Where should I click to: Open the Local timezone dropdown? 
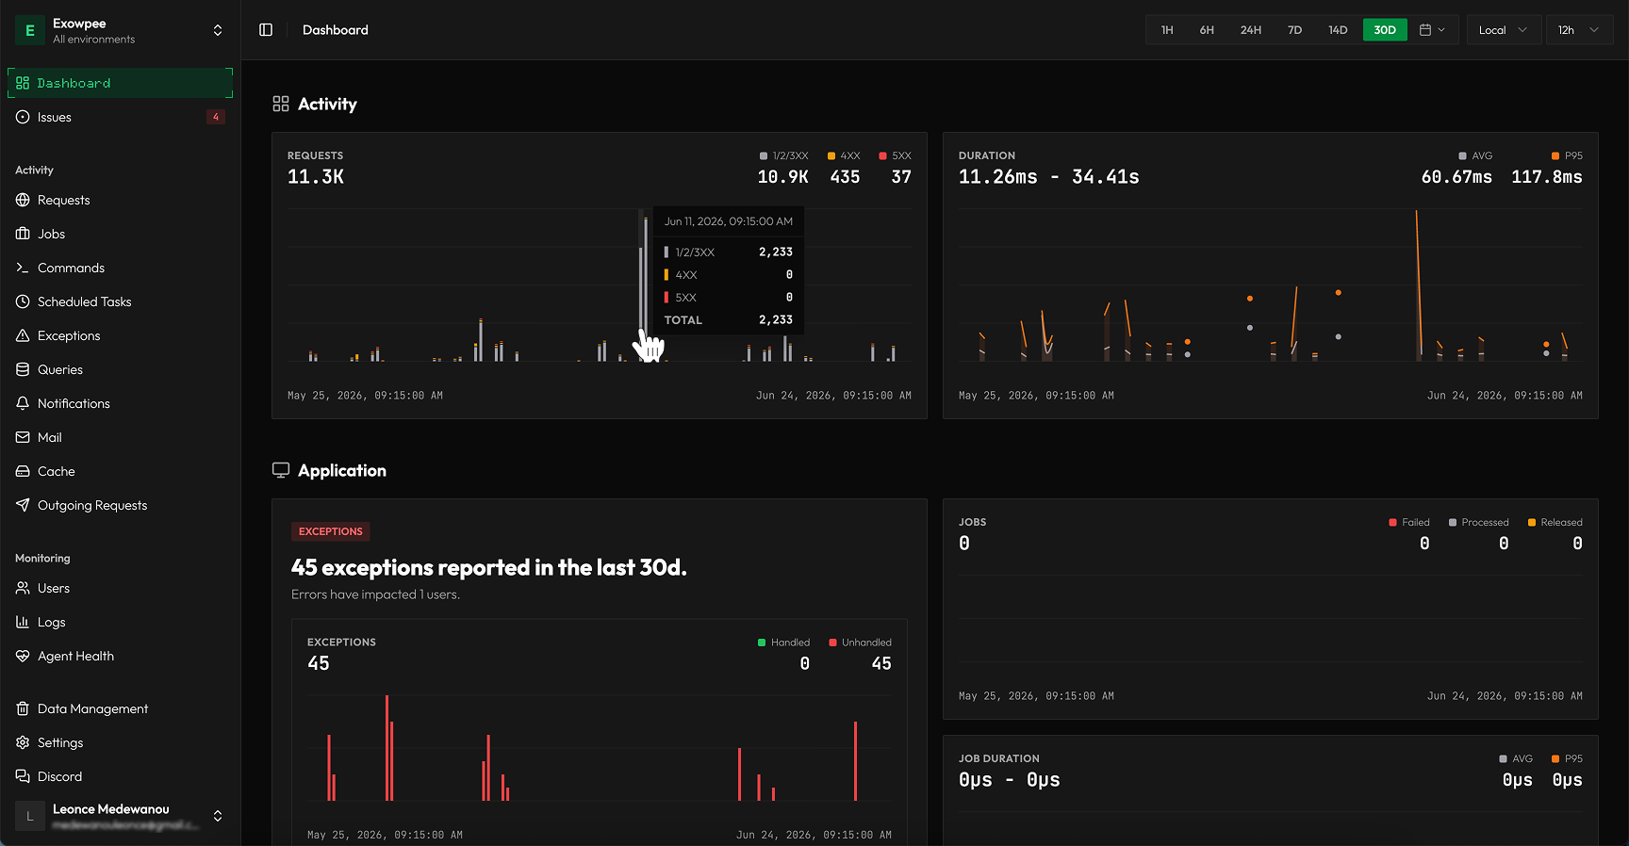coord(1504,30)
